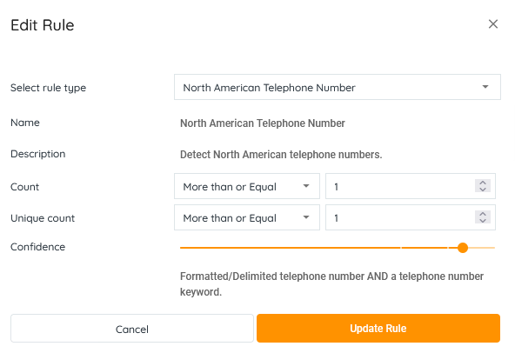Click the North American Telephone Number name text
Viewport: 515px width, 353px height.
click(263, 123)
